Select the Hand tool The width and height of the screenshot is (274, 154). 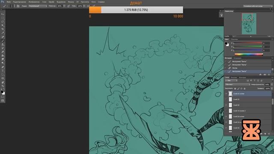tap(3, 82)
